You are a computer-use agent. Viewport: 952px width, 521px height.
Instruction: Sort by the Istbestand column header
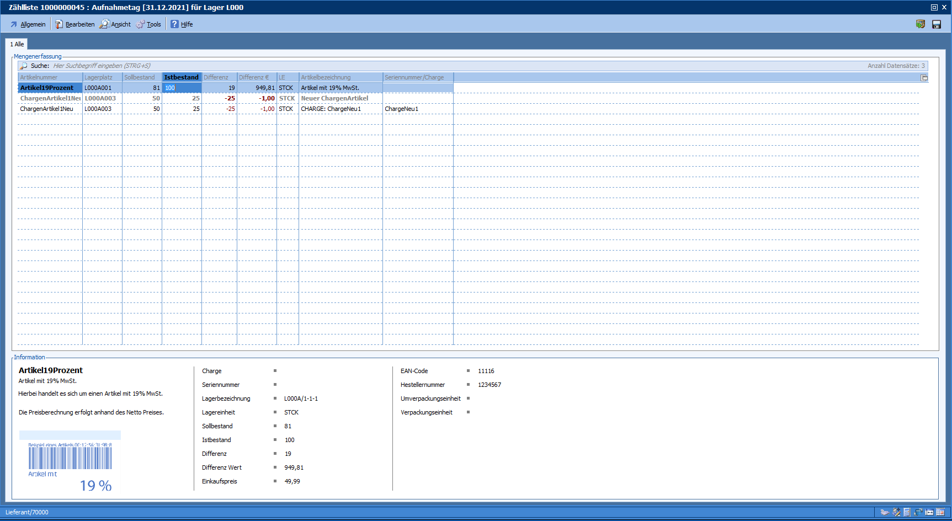181,77
